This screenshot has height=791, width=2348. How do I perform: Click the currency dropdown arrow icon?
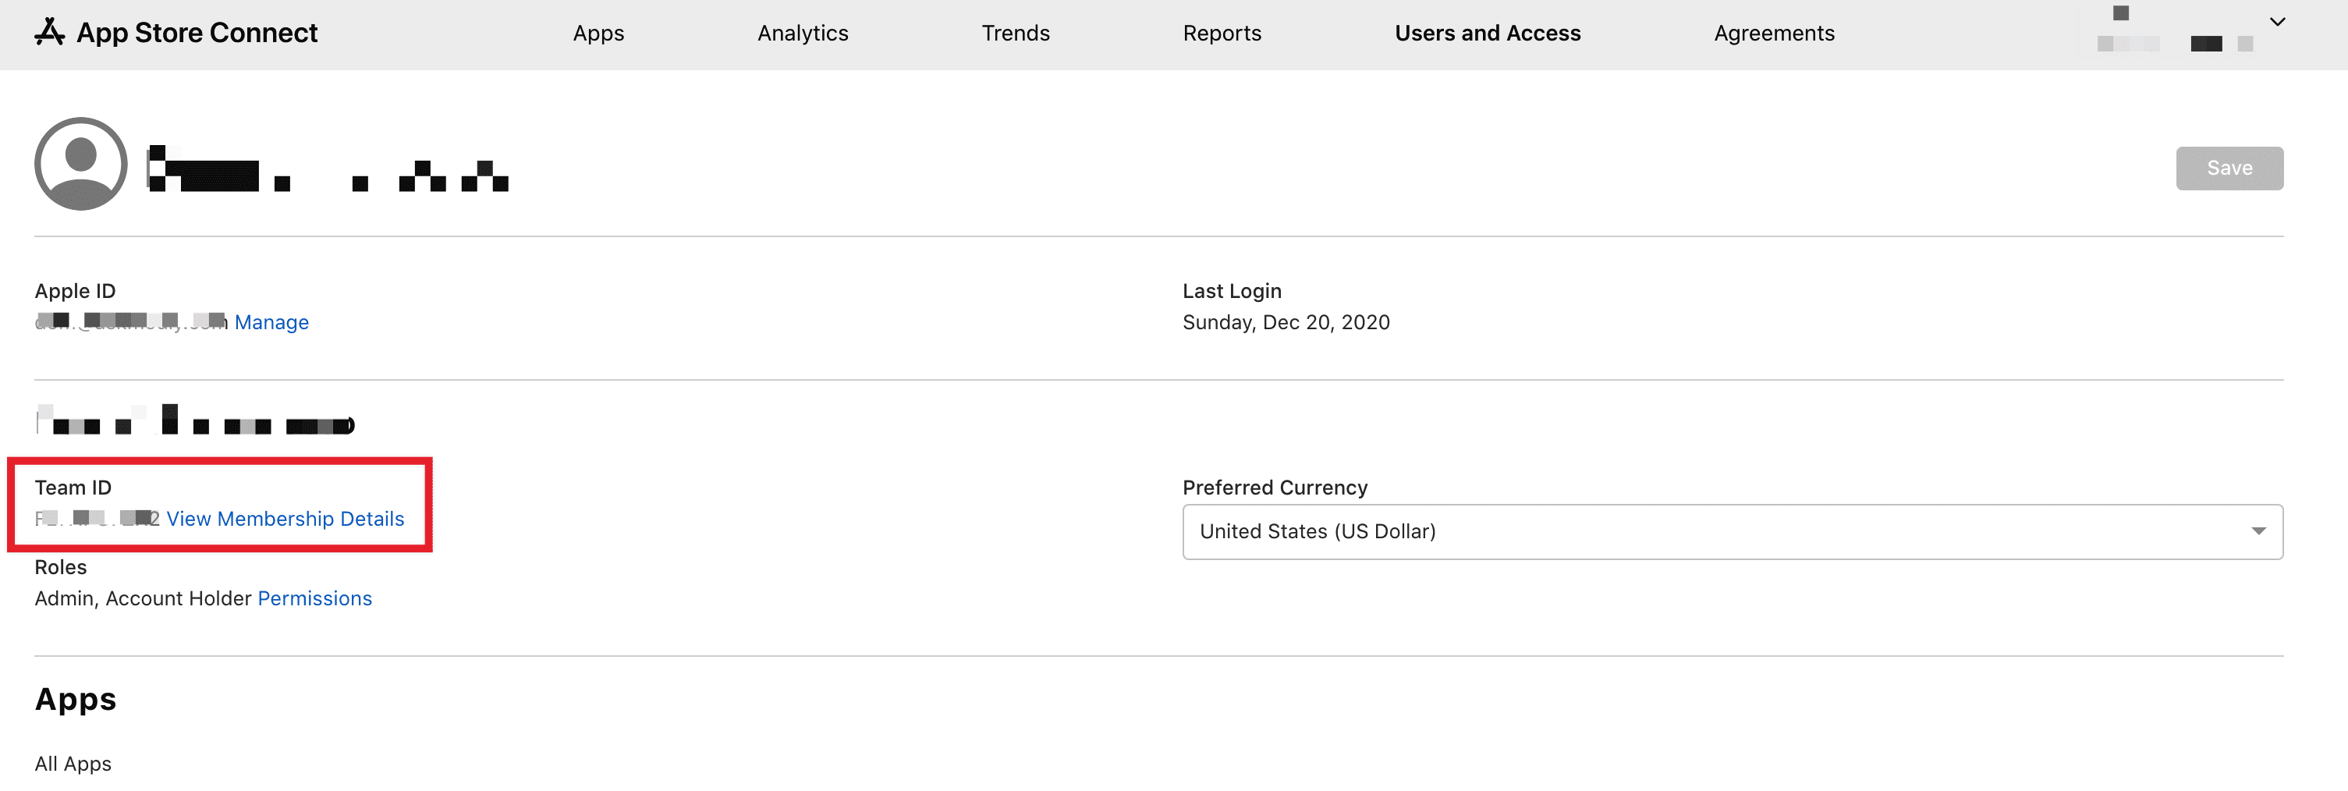2258,530
